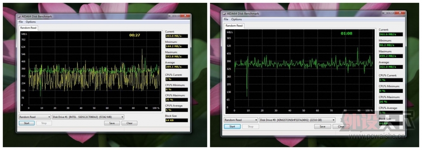Click the Minimum value 144.2 MB/s
The width and height of the screenshot is (422, 150).
point(177,46)
